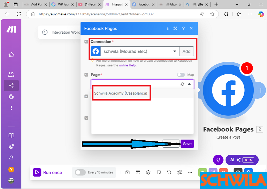
Task: Open the Edge Copilot icon
Action: (261, 14)
